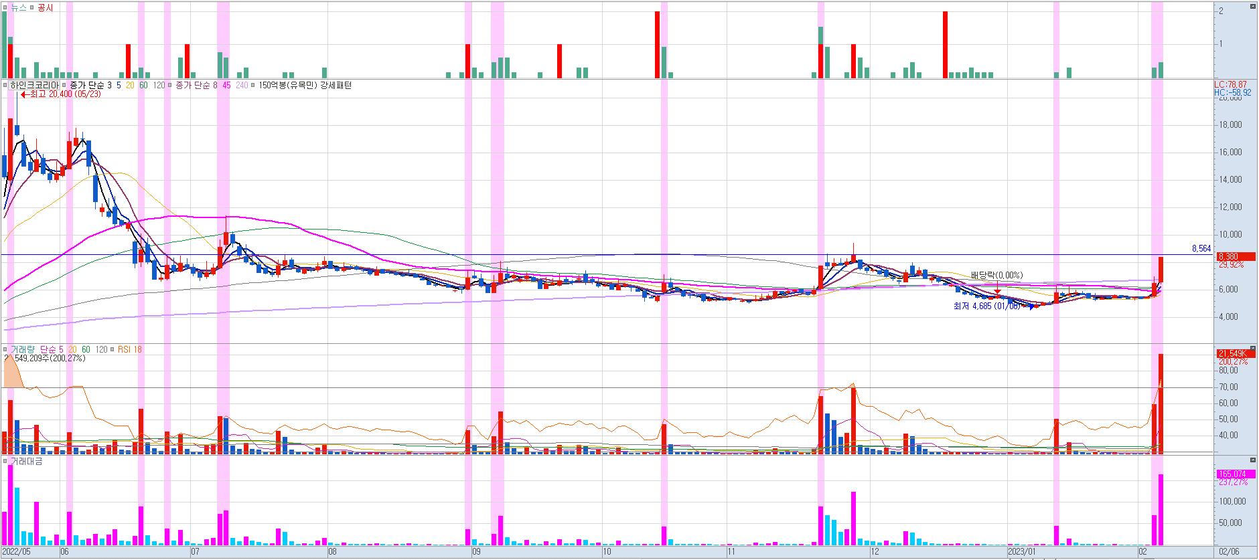Screen dimensions: 1259x560
Task: Close the news panel with top-right icon
Action: tap(1252, 7)
